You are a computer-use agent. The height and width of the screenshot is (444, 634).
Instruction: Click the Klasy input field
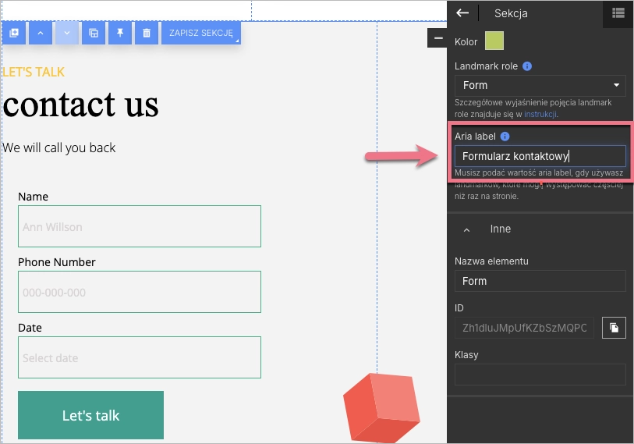tap(540, 375)
